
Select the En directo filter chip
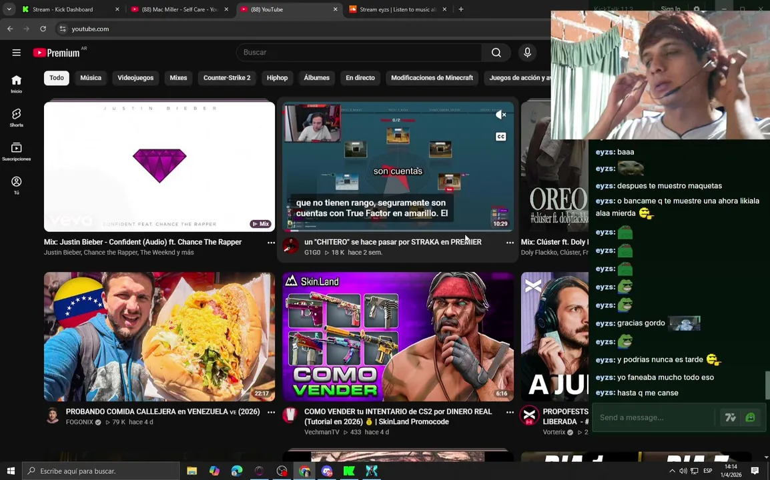[360, 78]
